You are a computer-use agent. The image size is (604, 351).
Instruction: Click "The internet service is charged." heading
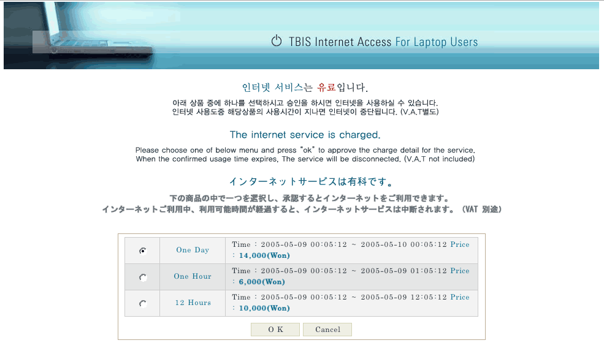click(x=305, y=135)
